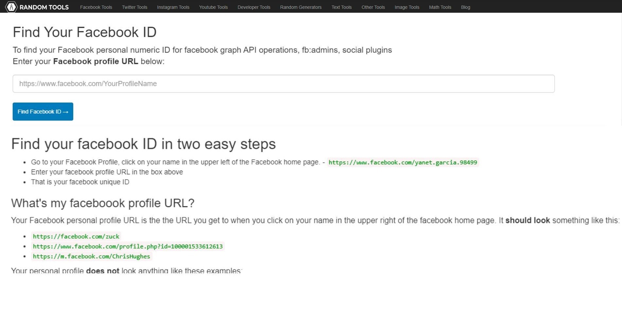Screen dimensions: 622x317
Task: Open the Text Tools menu
Action: click(x=342, y=7)
